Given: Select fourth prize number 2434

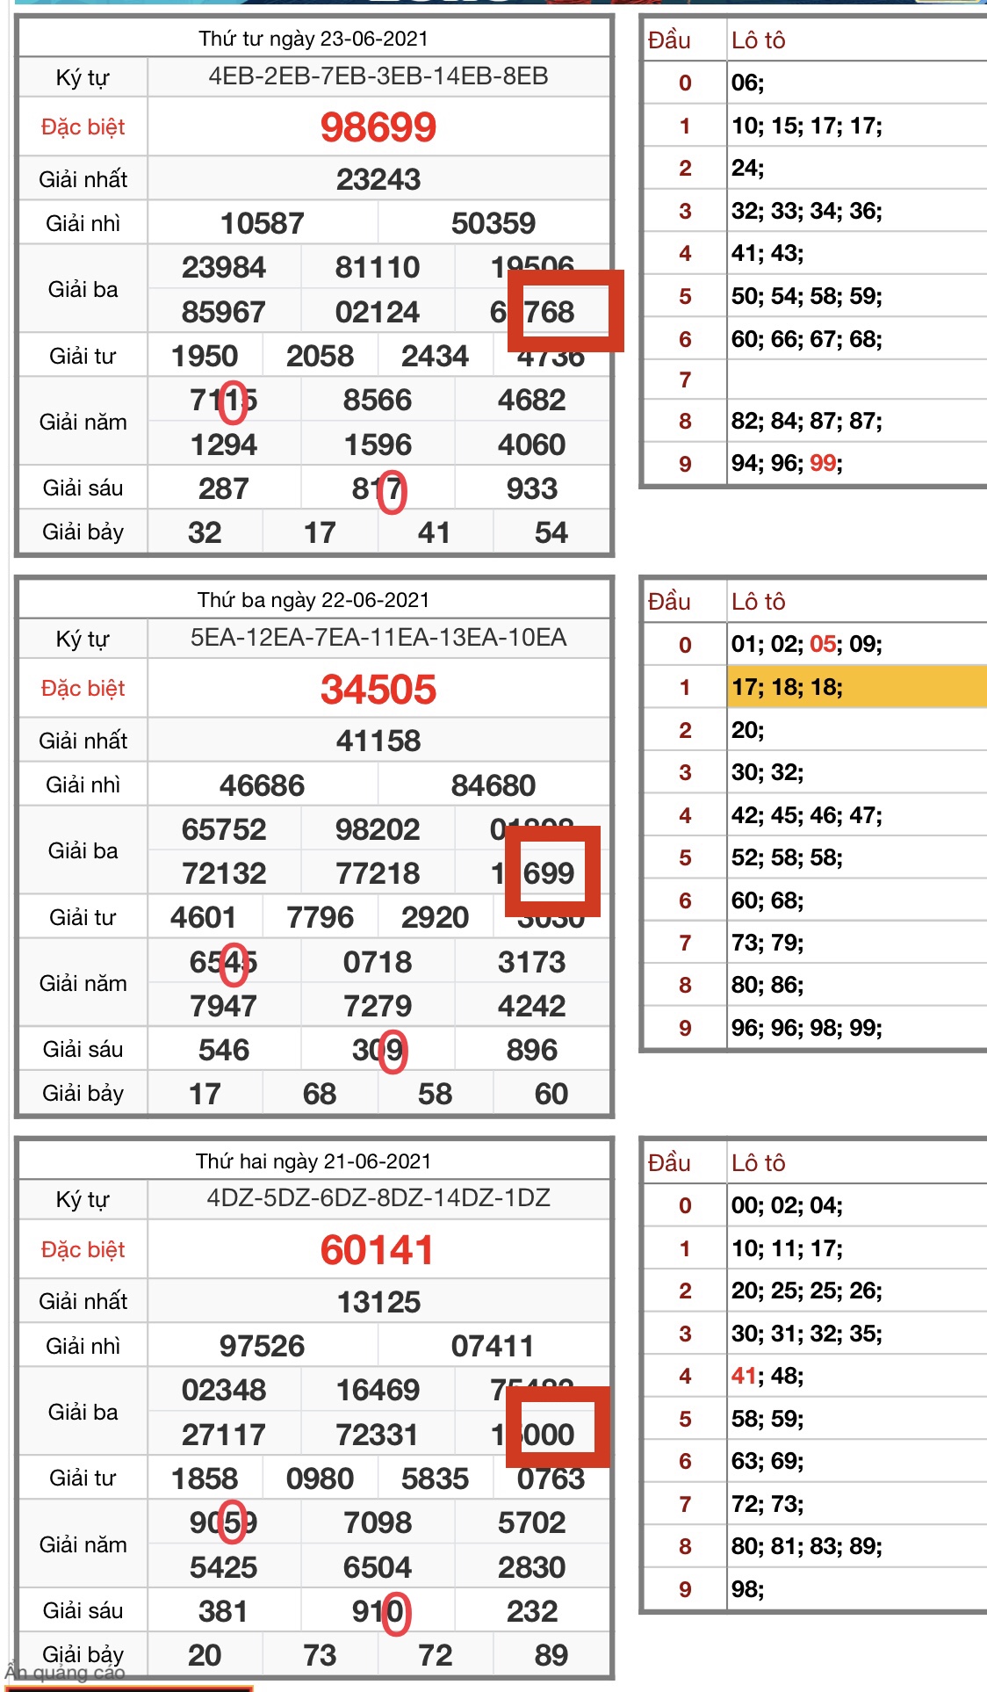Looking at the screenshot, I should tap(435, 356).
